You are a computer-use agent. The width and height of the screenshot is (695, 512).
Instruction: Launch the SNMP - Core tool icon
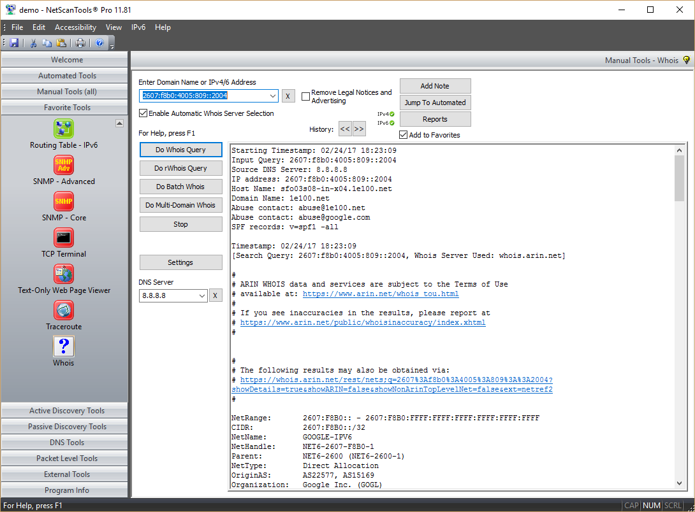click(64, 201)
